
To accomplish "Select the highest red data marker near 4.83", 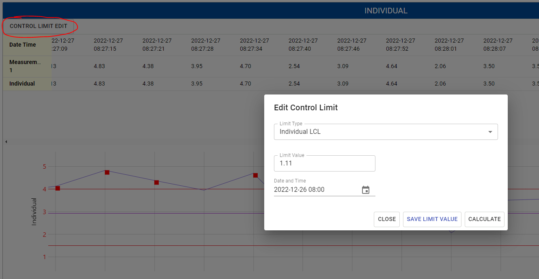I will point(107,172).
